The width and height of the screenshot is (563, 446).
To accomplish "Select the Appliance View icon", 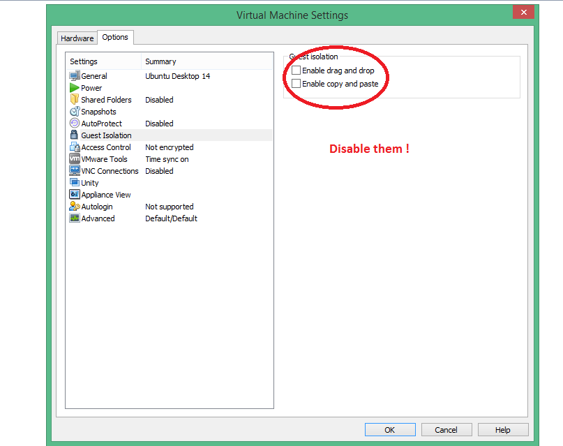I will [x=75, y=194].
